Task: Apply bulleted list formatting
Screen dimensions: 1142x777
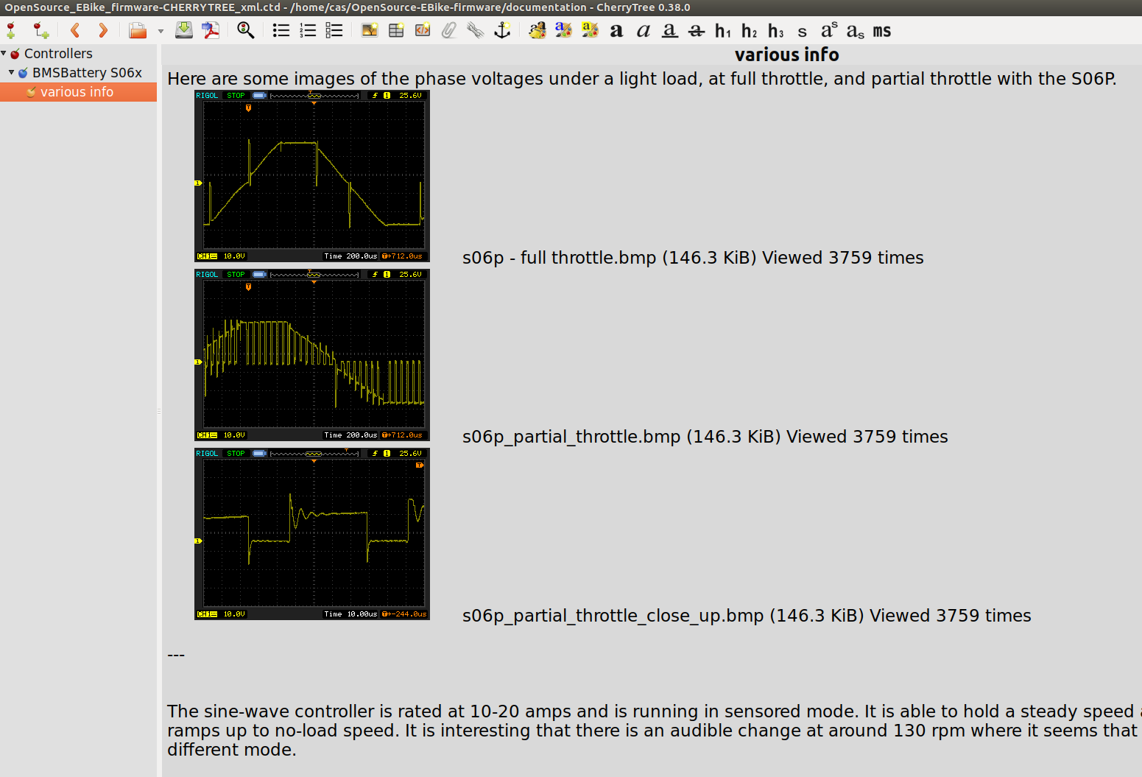Action: click(281, 30)
